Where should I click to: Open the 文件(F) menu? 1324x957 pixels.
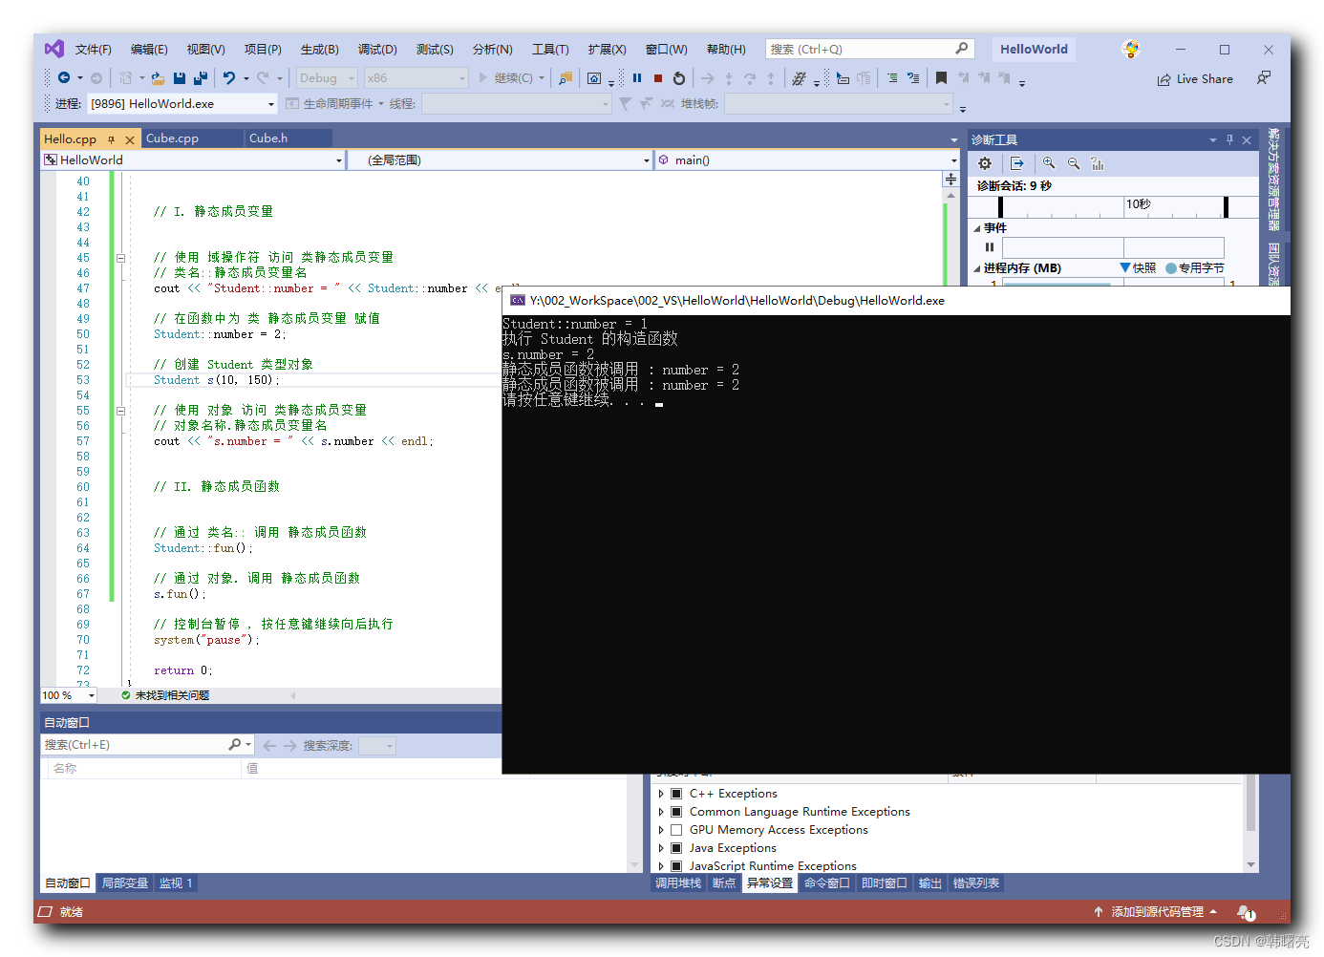coord(94,50)
